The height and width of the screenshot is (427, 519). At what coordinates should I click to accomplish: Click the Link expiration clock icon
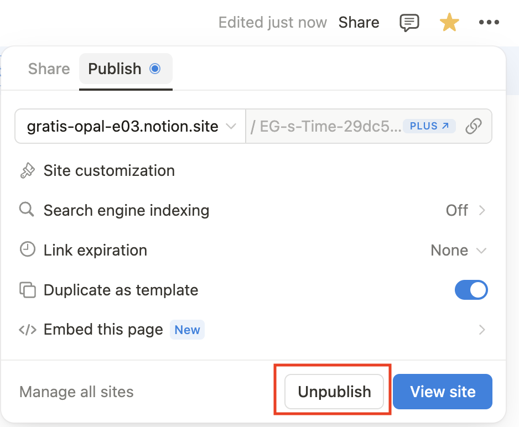tap(27, 250)
